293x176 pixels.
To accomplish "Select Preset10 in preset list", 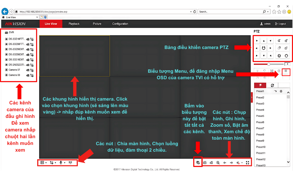I will pyautogui.click(x=261, y=147).
